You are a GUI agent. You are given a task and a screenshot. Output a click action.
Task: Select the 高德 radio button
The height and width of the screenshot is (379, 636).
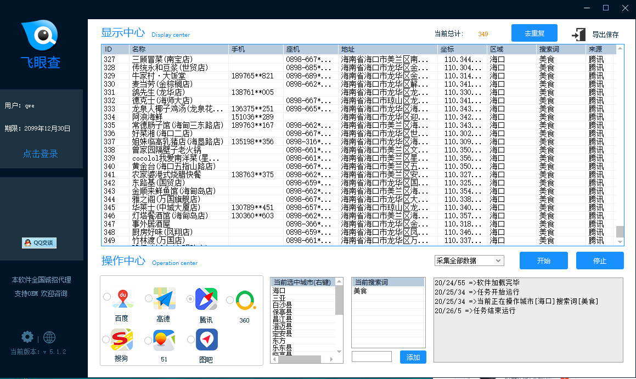coord(149,298)
